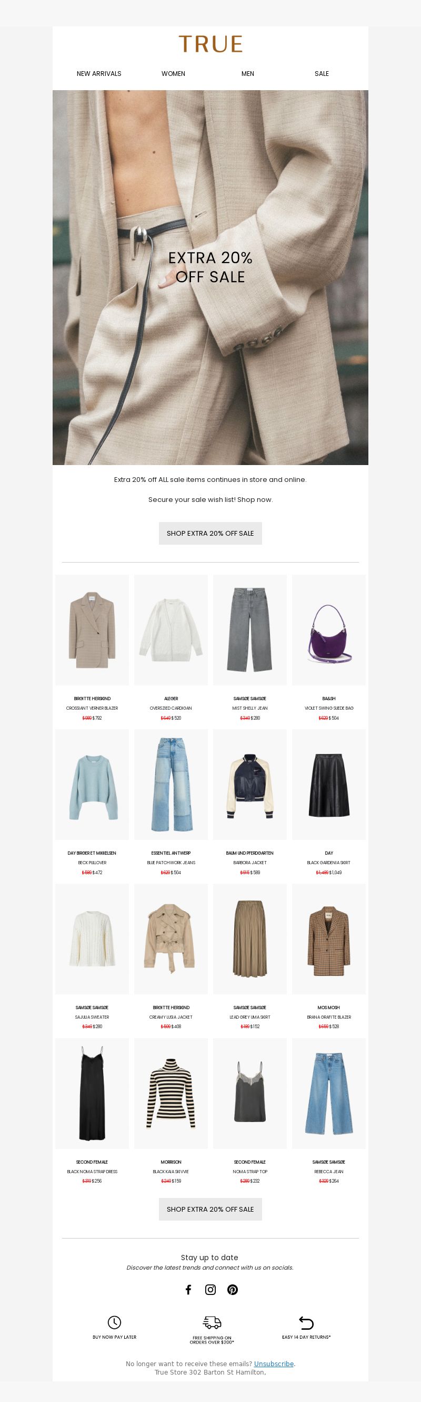The width and height of the screenshot is (421, 1402).
Task: Click the Unsubscribe link
Action: pyautogui.click(x=274, y=1364)
